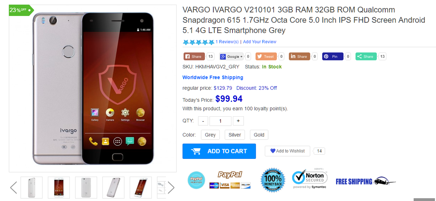Select Grey color option
Viewport: 436px width, 201px height.
point(210,135)
